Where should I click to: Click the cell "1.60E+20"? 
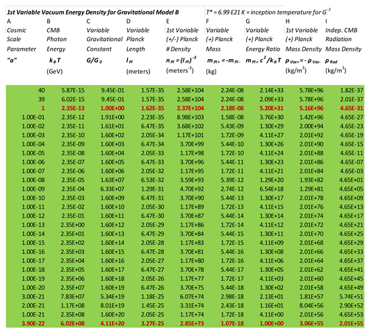113,315
